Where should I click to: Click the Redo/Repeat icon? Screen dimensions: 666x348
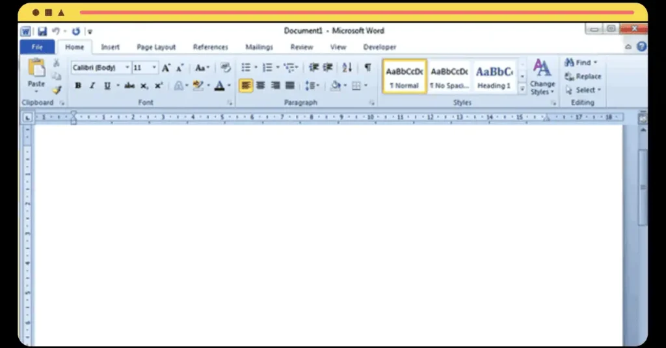pos(76,31)
